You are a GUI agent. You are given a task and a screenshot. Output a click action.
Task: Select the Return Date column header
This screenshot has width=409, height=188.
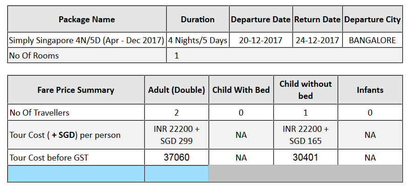click(317, 19)
